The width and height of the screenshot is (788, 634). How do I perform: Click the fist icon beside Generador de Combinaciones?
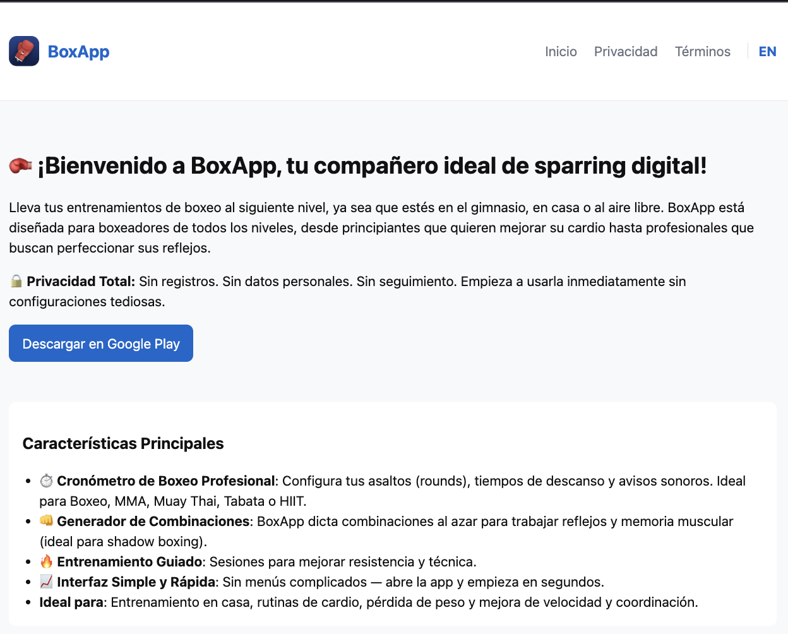[45, 521]
